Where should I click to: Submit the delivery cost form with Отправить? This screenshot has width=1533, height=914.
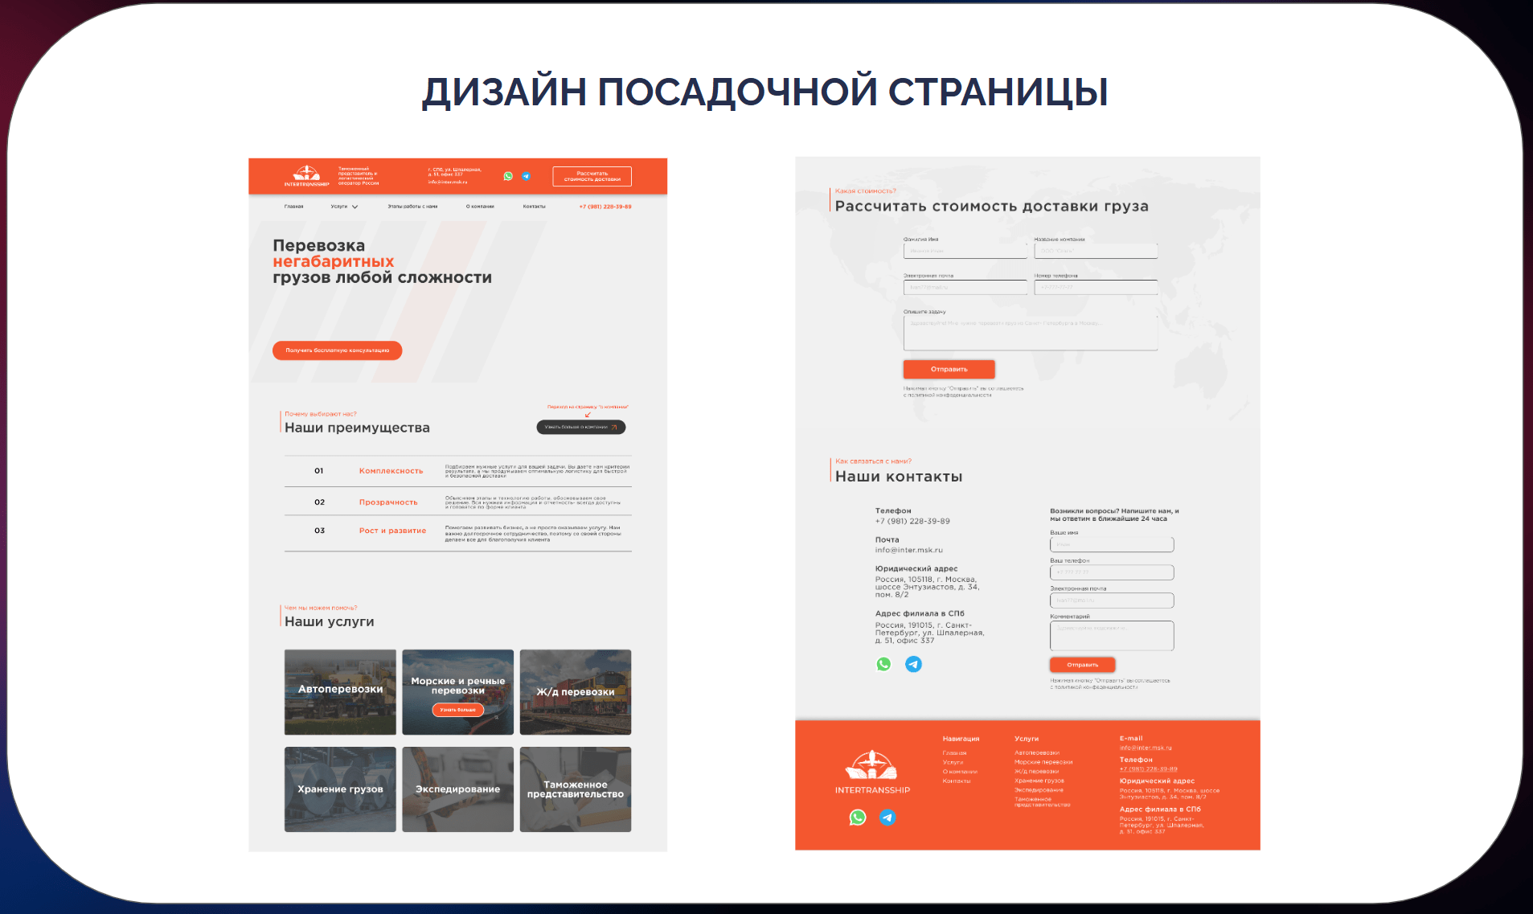(949, 369)
